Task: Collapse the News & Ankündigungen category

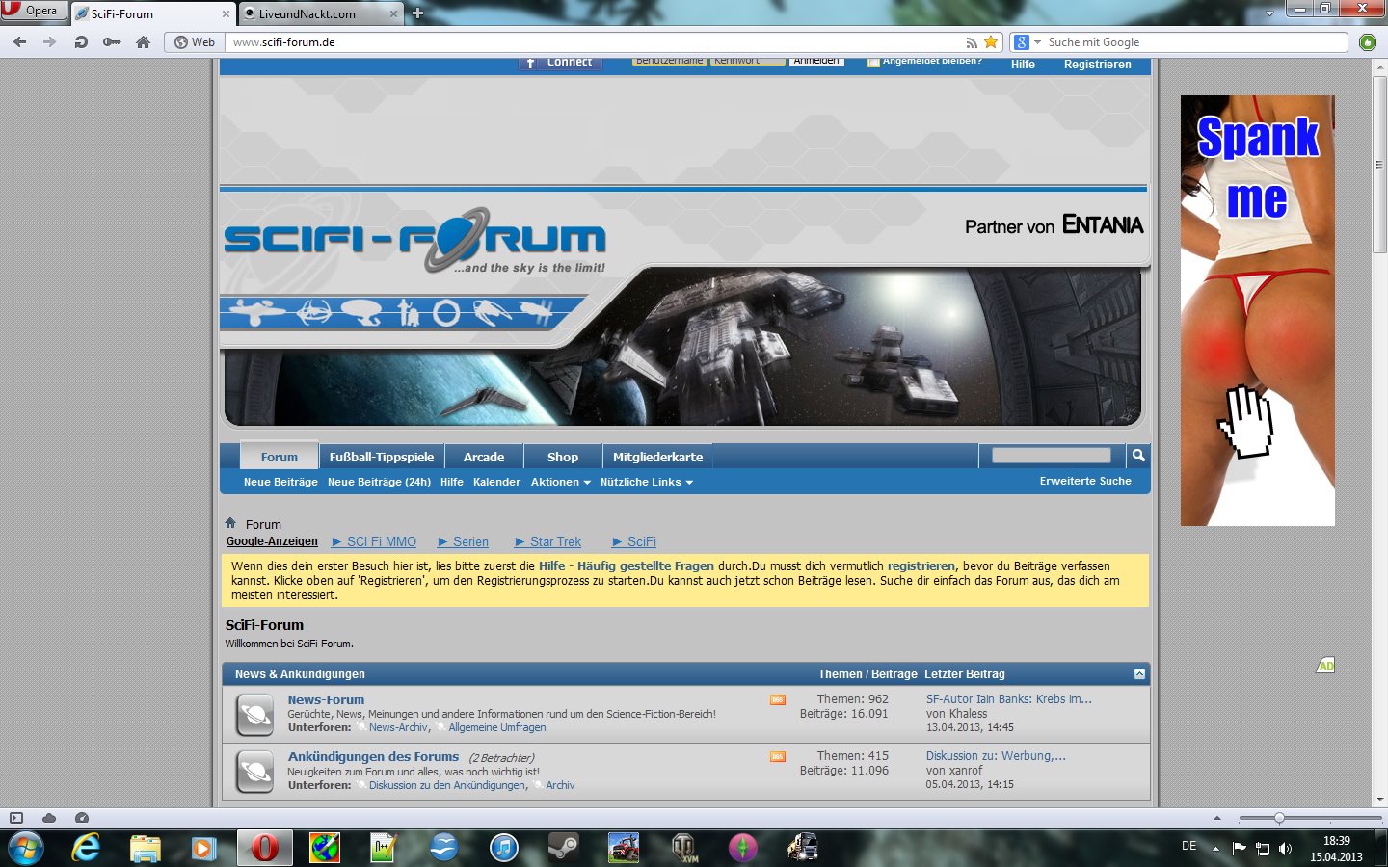Action: click(x=1139, y=674)
